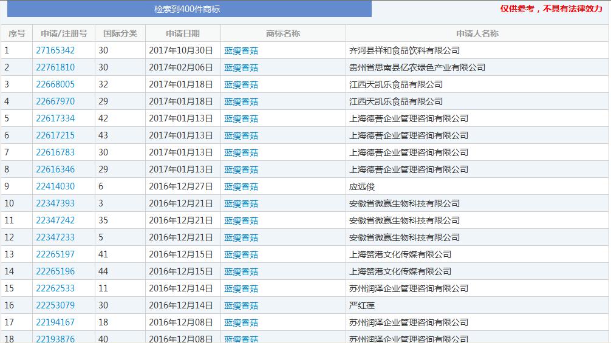
Task: Click trademark name 蓝瘦香菇 in row 17
Action: [x=241, y=323]
